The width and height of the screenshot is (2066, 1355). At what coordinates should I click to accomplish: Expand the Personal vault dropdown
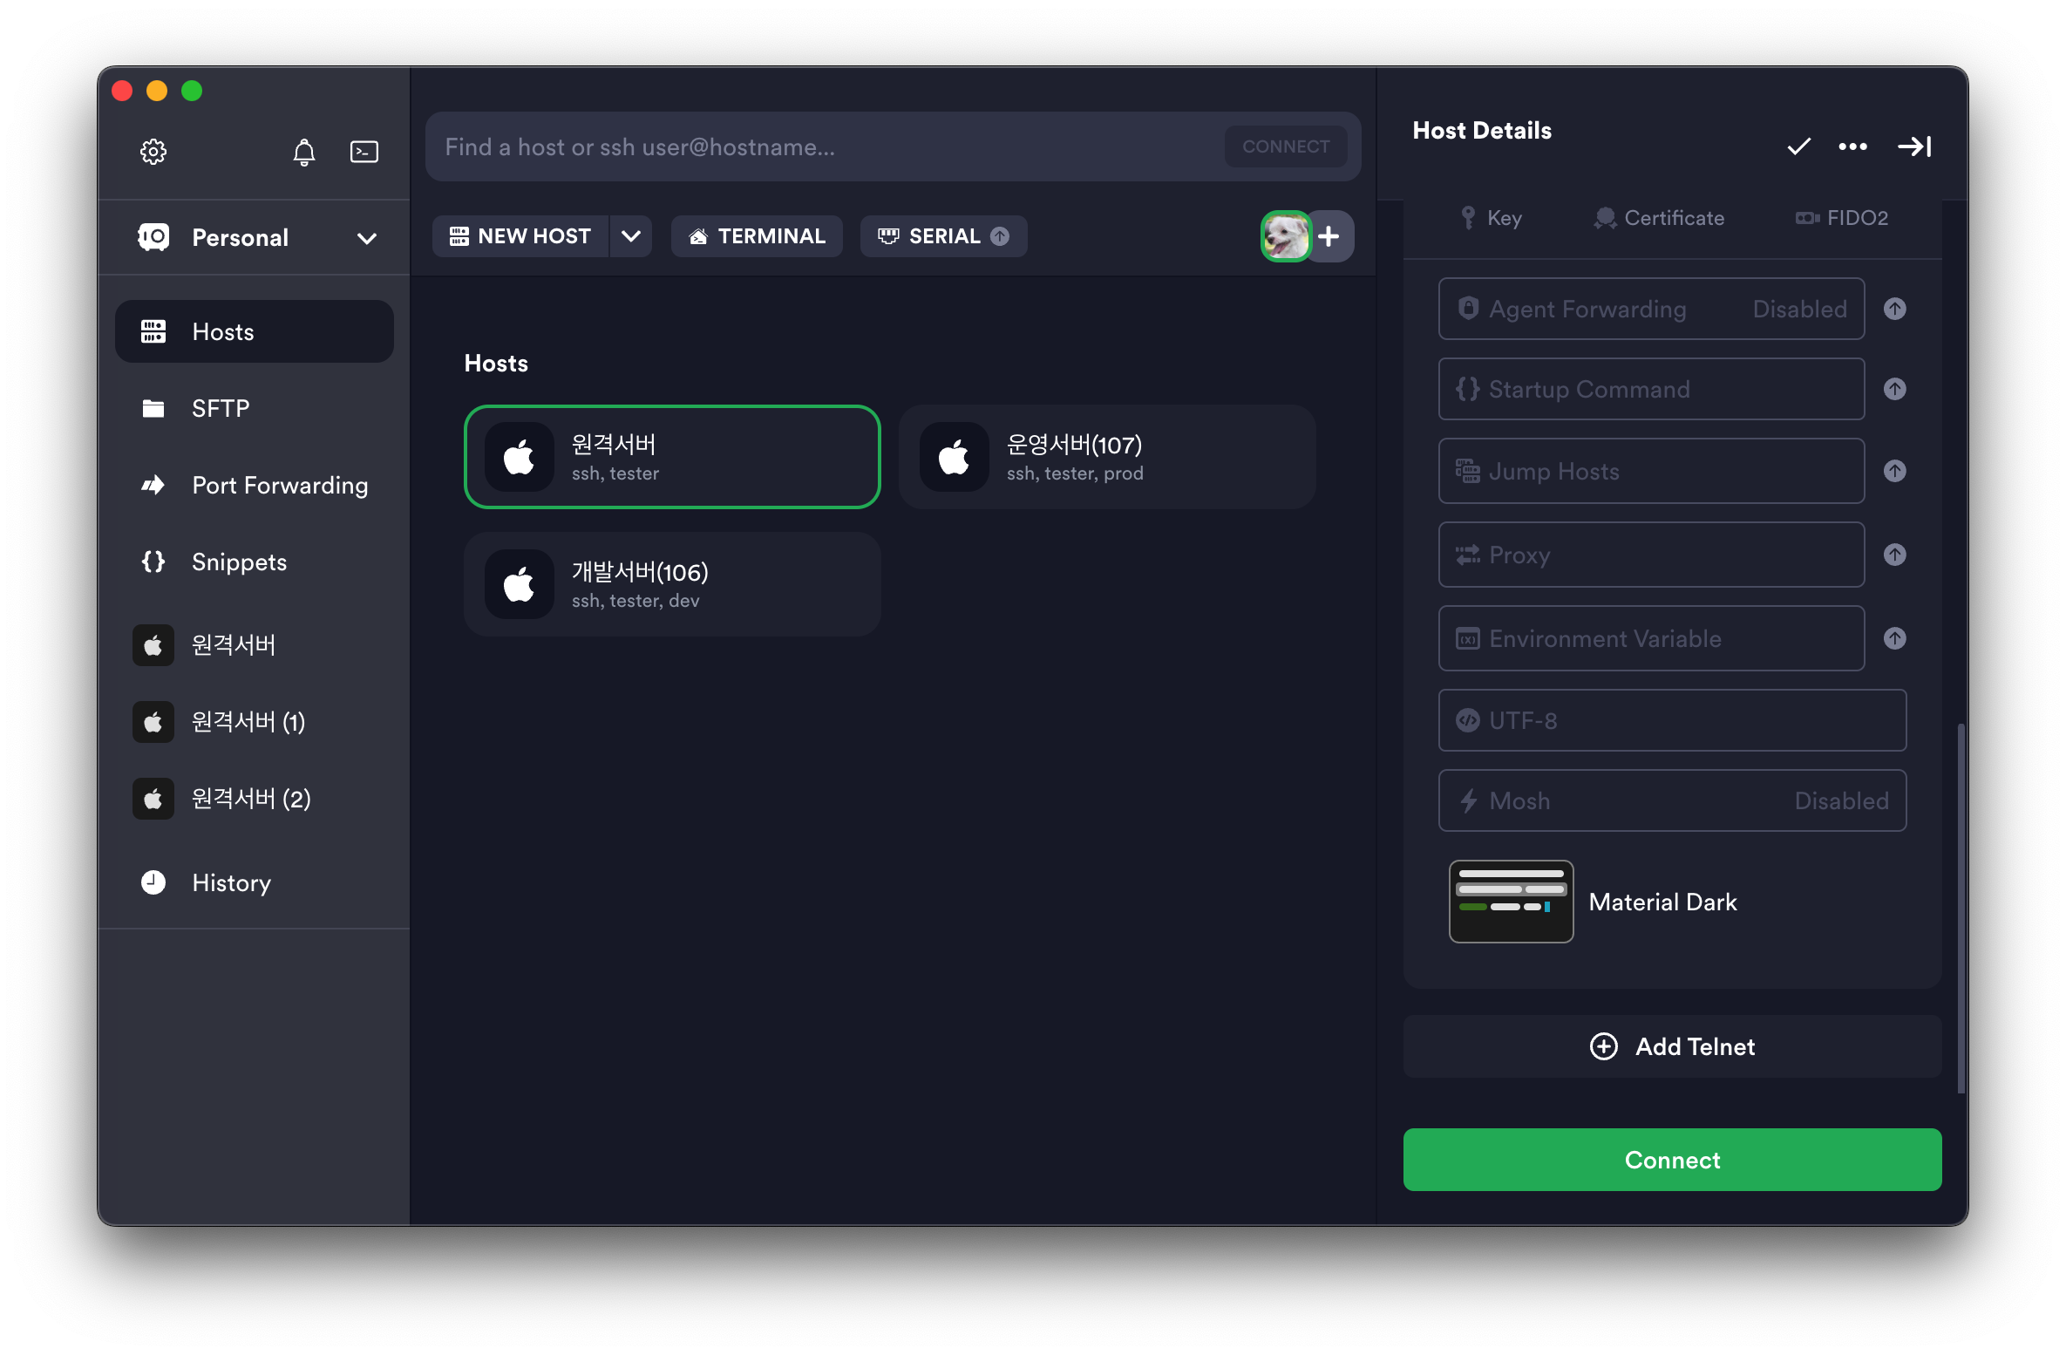(x=367, y=238)
